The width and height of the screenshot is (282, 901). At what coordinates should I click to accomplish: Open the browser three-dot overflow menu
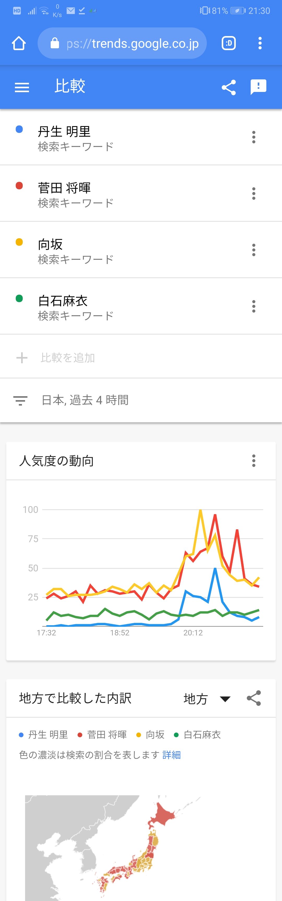click(260, 43)
